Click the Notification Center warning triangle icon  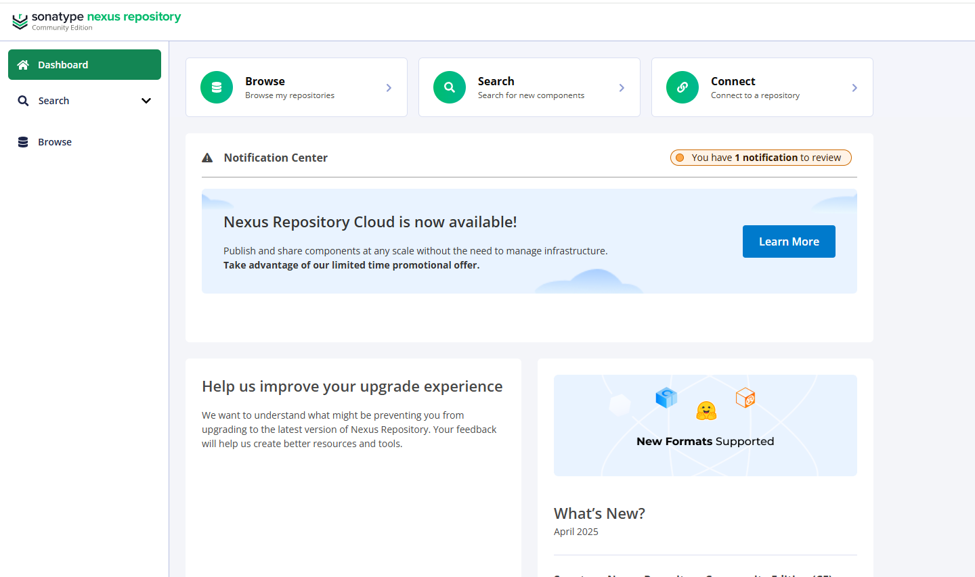click(207, 158)
